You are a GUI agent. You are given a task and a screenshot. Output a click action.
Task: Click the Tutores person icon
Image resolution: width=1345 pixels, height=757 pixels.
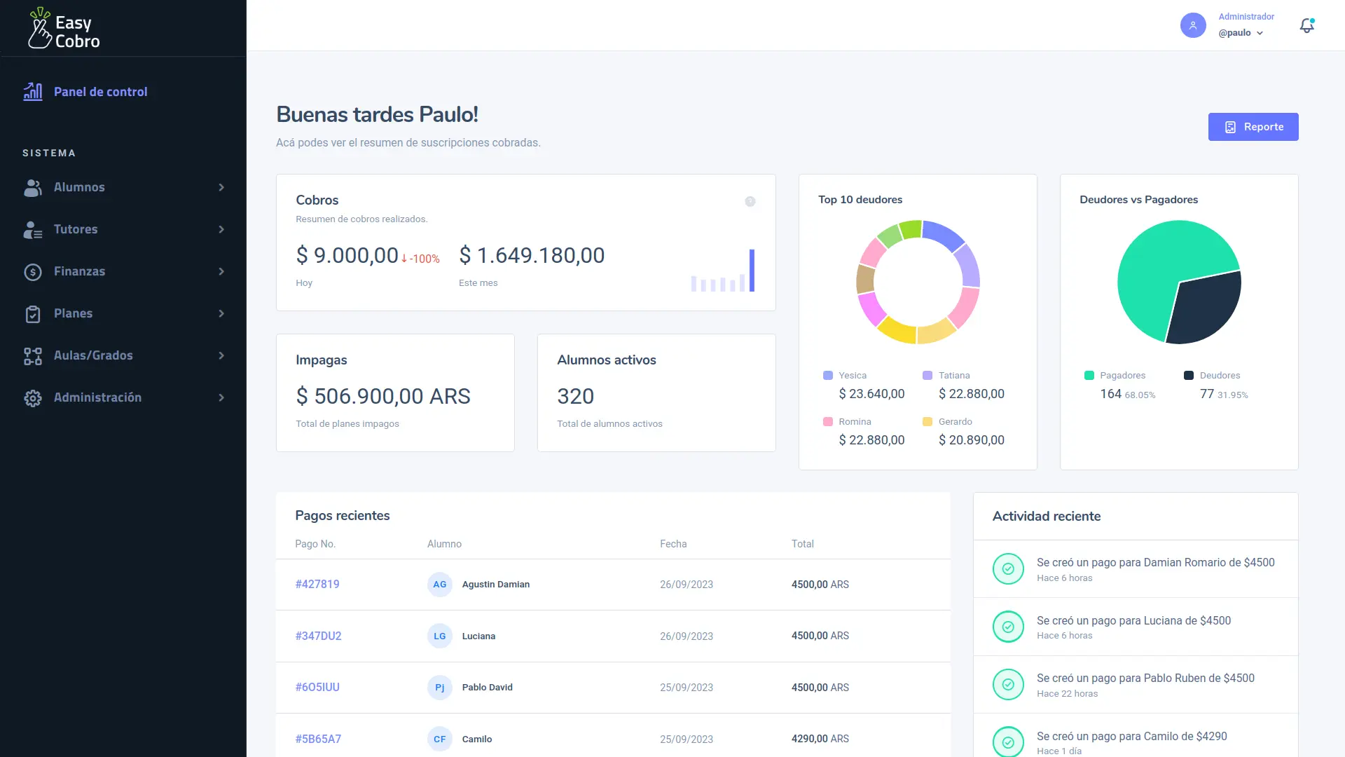click(33, 230)
